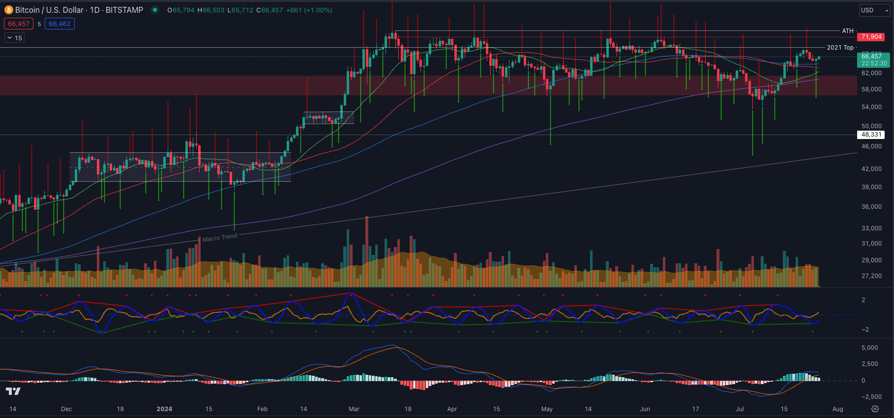Click the green market status indicator
The image size is (894, 418).
[155, 10]
